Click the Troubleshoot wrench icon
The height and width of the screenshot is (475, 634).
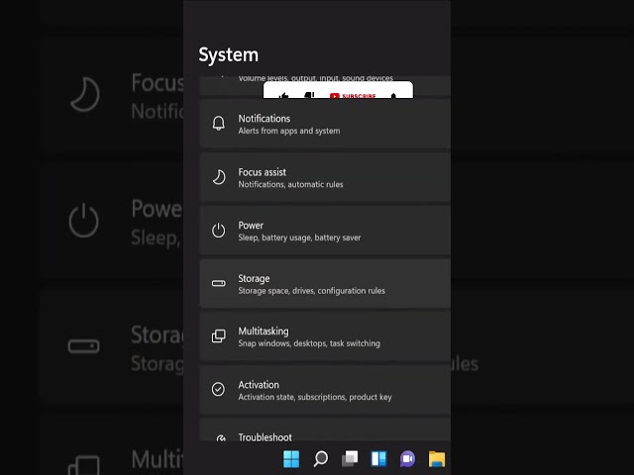(x=221, y=437)
